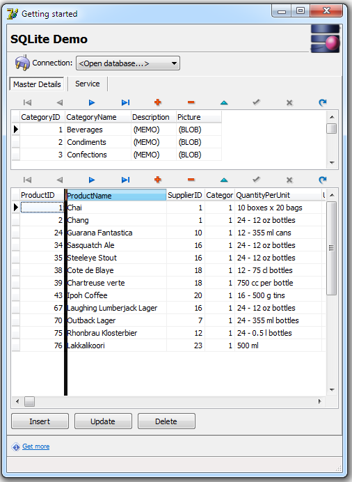The height and width of the screenshot is (482, 352).
Task: Go to first record in products navigator
Action: (27, 180)
